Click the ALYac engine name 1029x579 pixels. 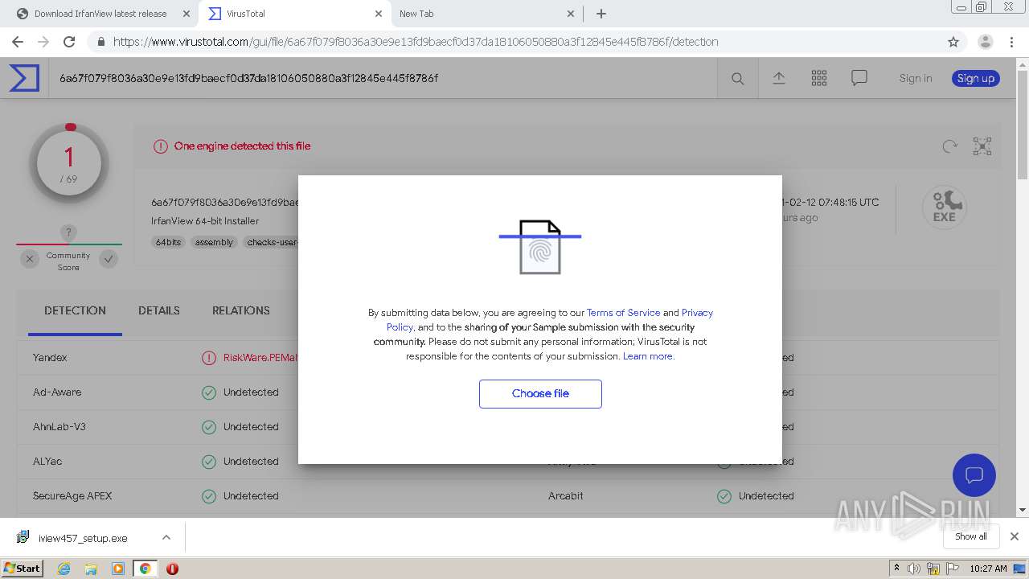coord(47,462)
